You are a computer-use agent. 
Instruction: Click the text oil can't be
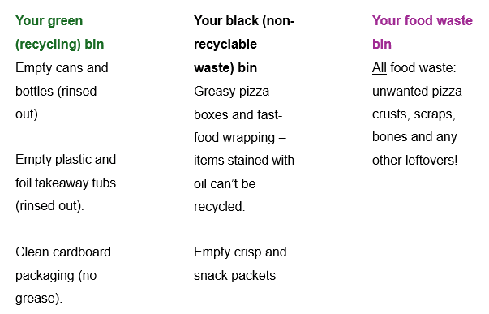(x=225, y=183)
